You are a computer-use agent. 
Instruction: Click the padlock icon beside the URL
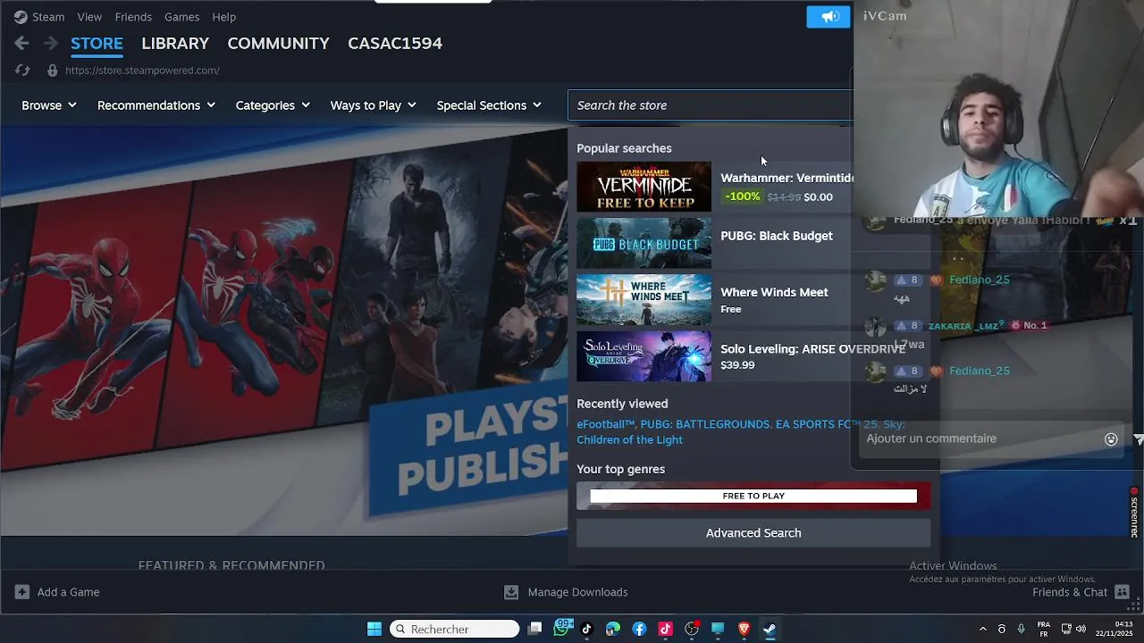pos(52,71)
